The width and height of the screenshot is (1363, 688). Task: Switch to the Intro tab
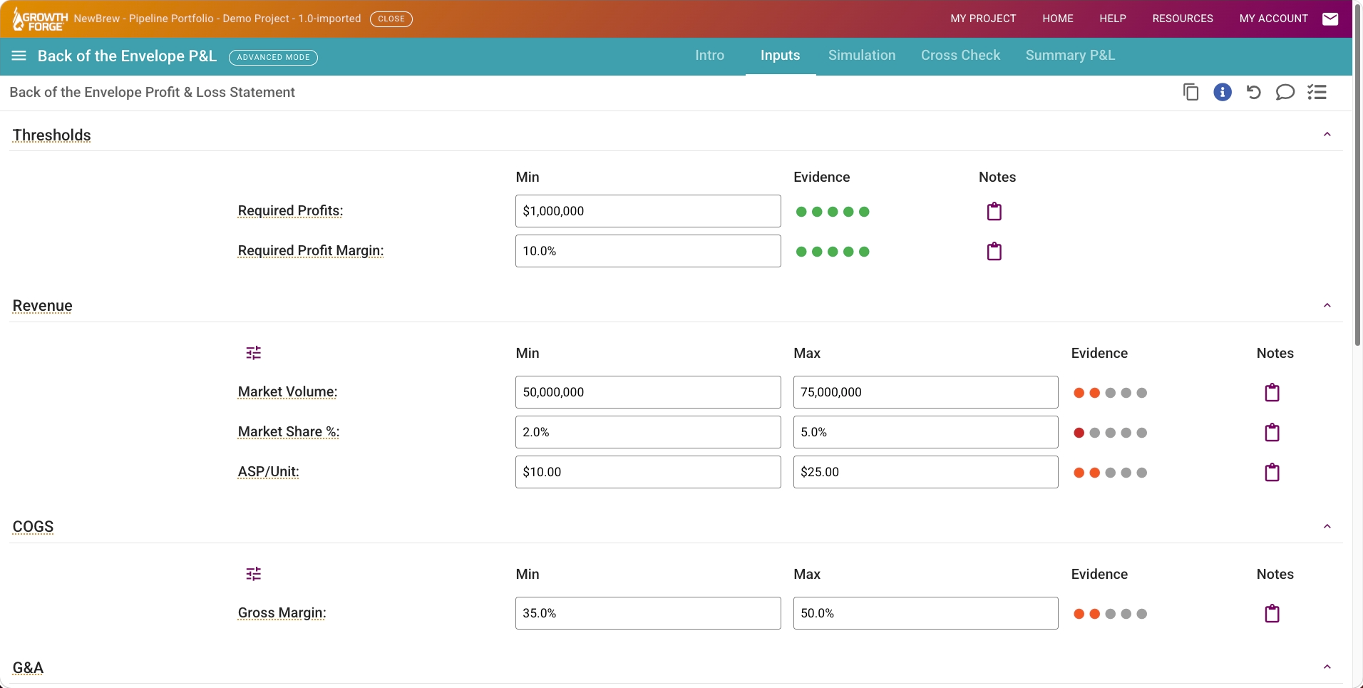click(709, 56)
